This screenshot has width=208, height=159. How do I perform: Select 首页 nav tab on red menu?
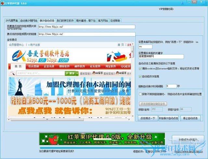18,66
